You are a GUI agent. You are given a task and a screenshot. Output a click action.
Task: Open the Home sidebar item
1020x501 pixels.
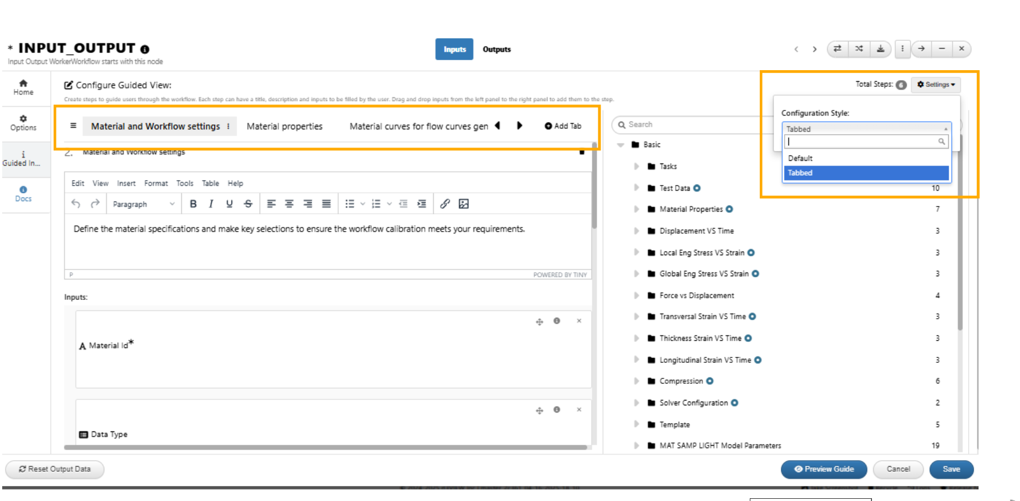(x=23, y=87)
